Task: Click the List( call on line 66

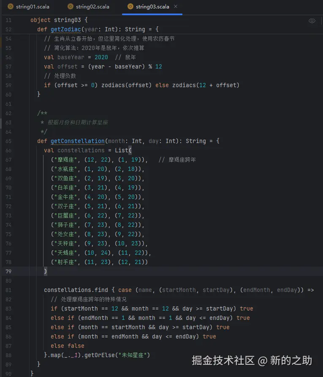Action: click(123, 150)
